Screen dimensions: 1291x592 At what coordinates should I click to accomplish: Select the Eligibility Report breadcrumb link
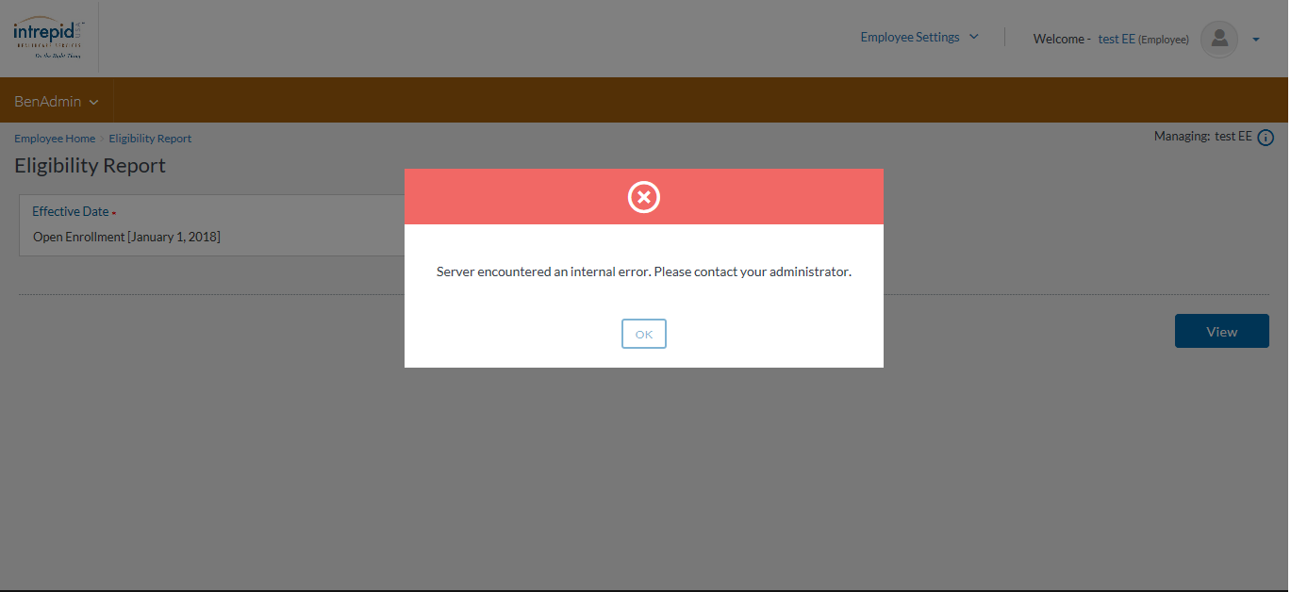coord(150,139)
